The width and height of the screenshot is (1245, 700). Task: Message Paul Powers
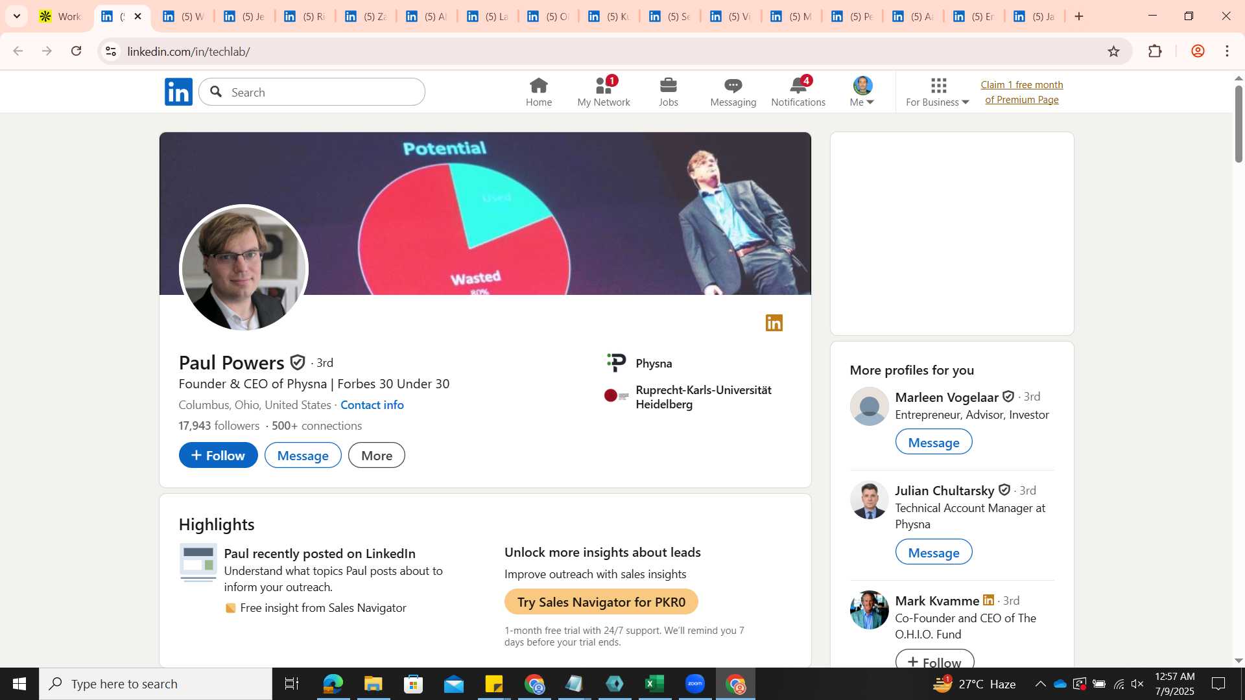(x=303, y=456)
